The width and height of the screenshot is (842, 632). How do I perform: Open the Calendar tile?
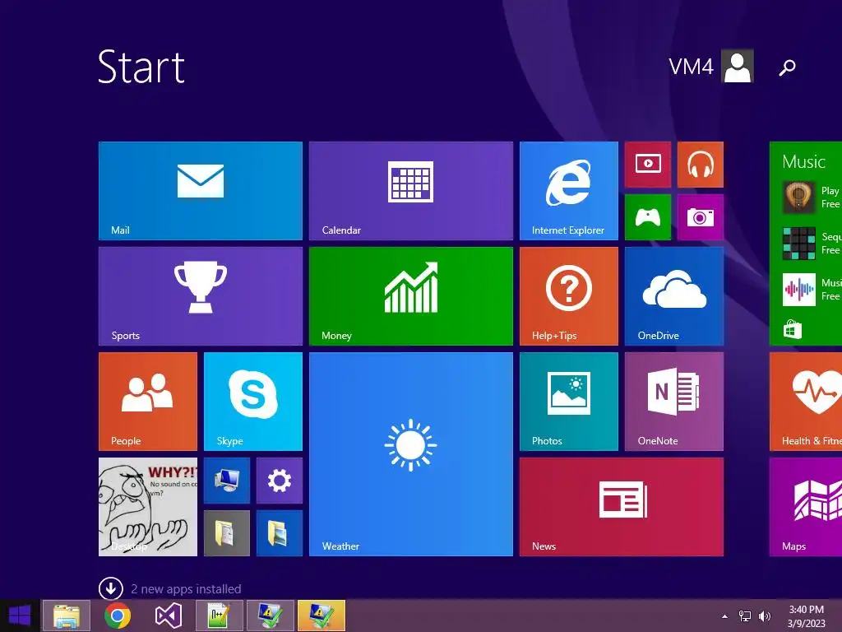pyautogui.click(x=411, y=191)
